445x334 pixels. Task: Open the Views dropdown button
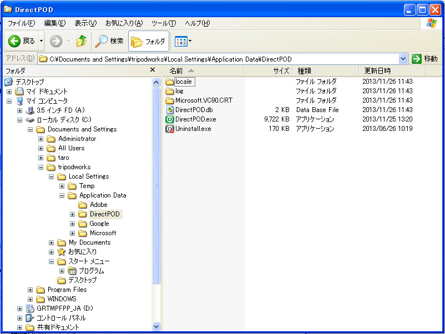coord(183,41)
